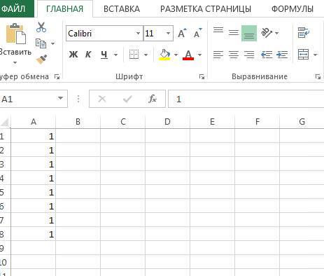Select the Format Painter brush icon
324x276 pixels.
[x=41, y=60]
